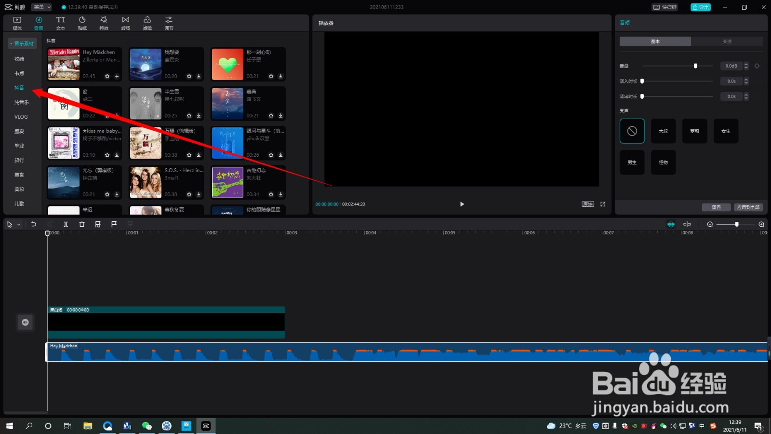Click the timeline zoom slider handle
771x434 pixels.
pos(737,224)
